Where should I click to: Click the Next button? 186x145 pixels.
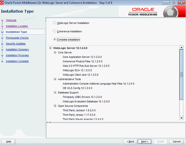point(145,141)
